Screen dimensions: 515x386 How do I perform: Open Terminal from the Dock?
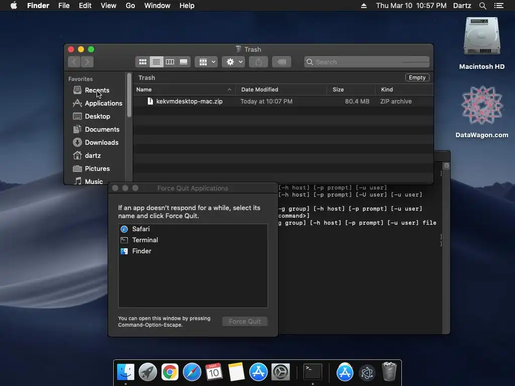tap(313, 372)
